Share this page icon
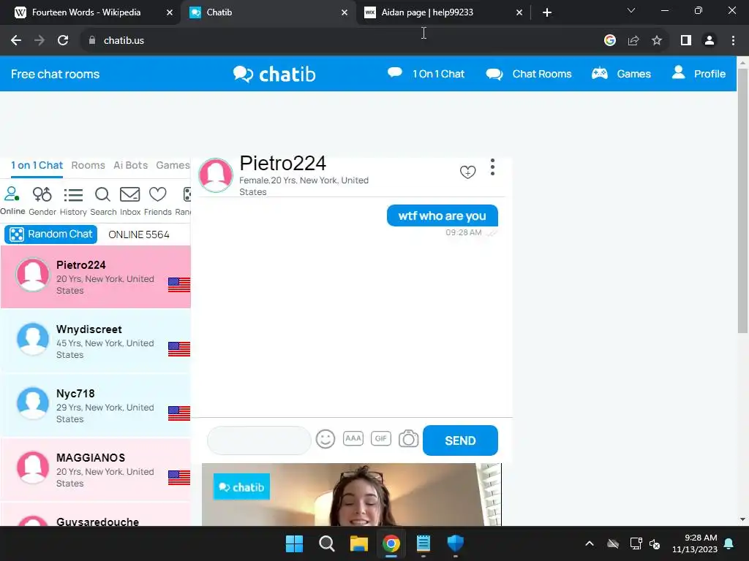 point(633,41)
